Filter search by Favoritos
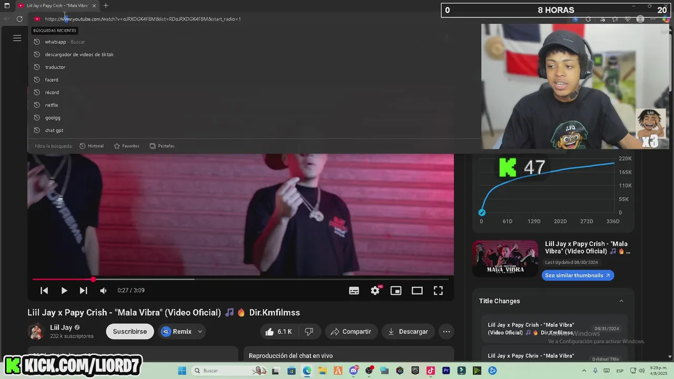Viewport: 674px width, 379px height. pos(127,146)
